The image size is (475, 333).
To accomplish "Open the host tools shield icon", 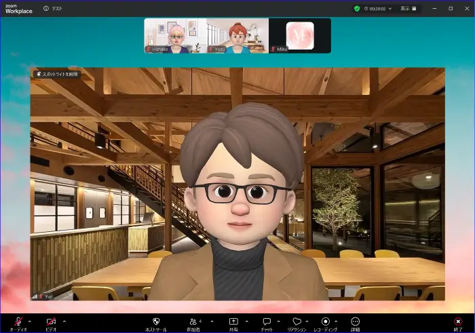I will point(156,321).
